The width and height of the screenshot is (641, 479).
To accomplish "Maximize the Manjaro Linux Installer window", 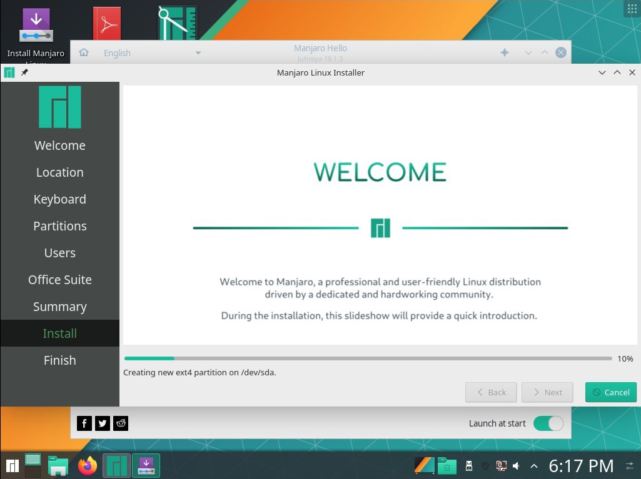I will (617, 72).
